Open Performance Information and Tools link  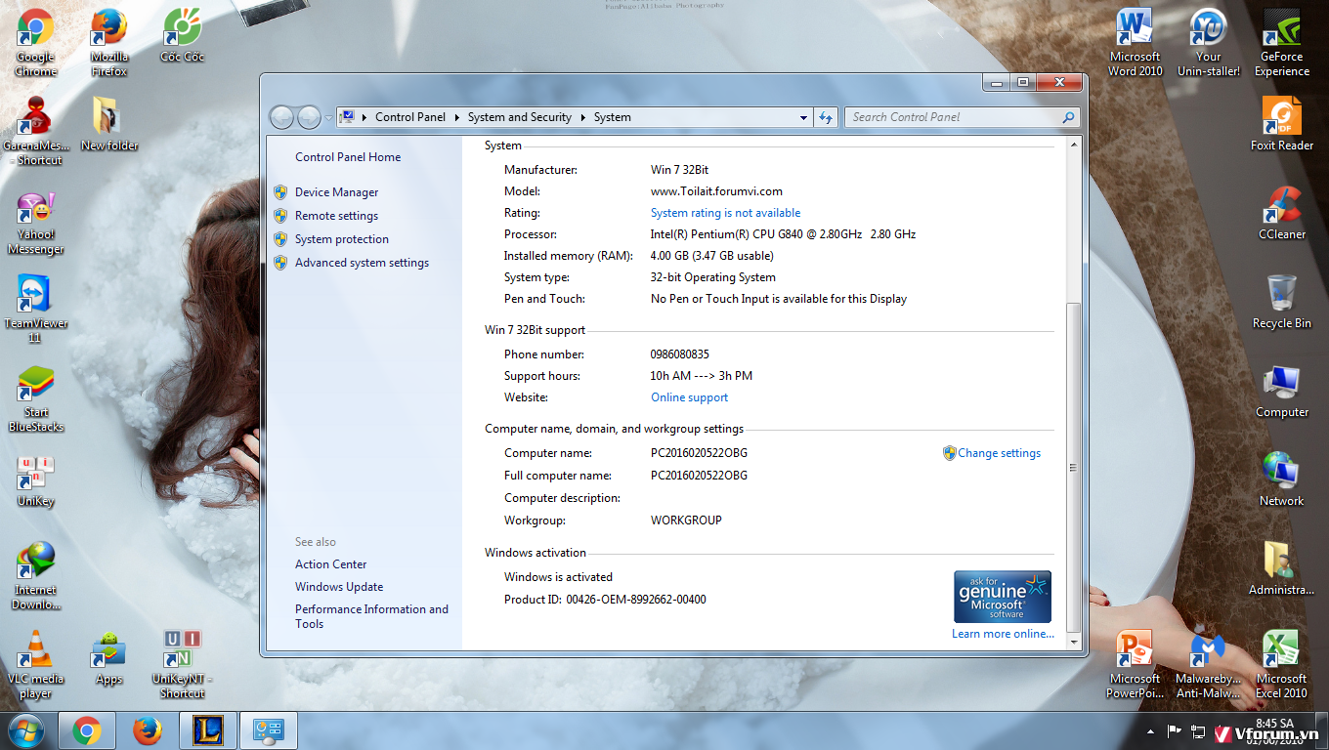pyautogui.click(x=371, y=616)
